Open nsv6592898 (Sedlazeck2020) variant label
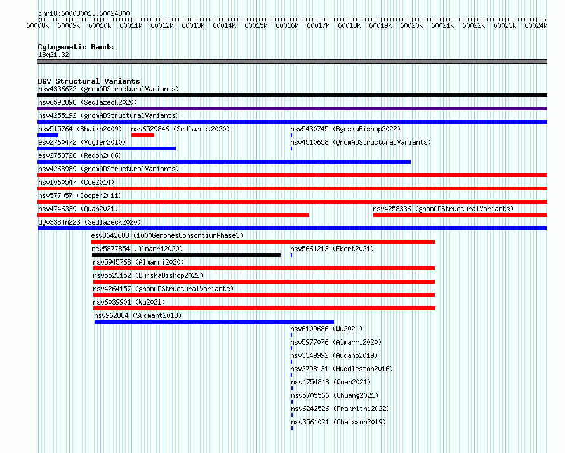The height and width of the screenshot is (453, 565). tap(88, 102)
